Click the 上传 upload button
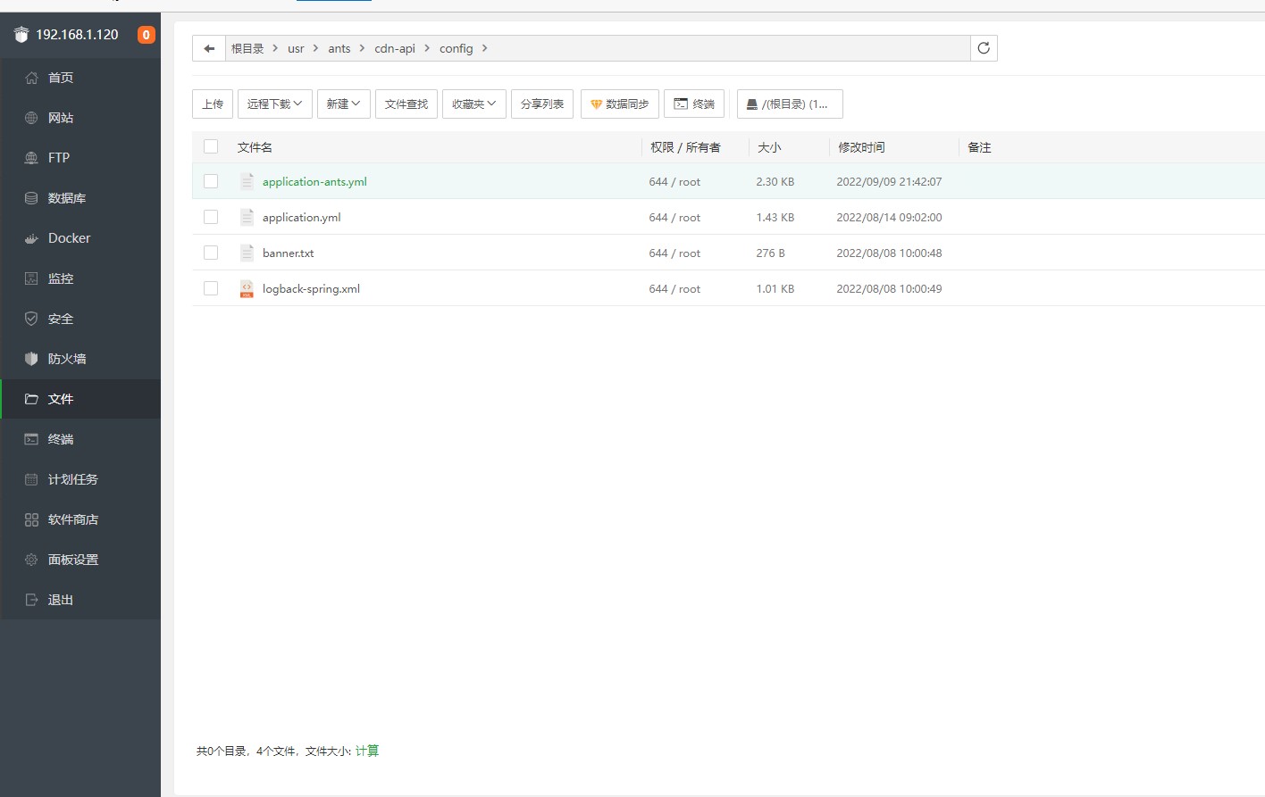 coord(212,104)
